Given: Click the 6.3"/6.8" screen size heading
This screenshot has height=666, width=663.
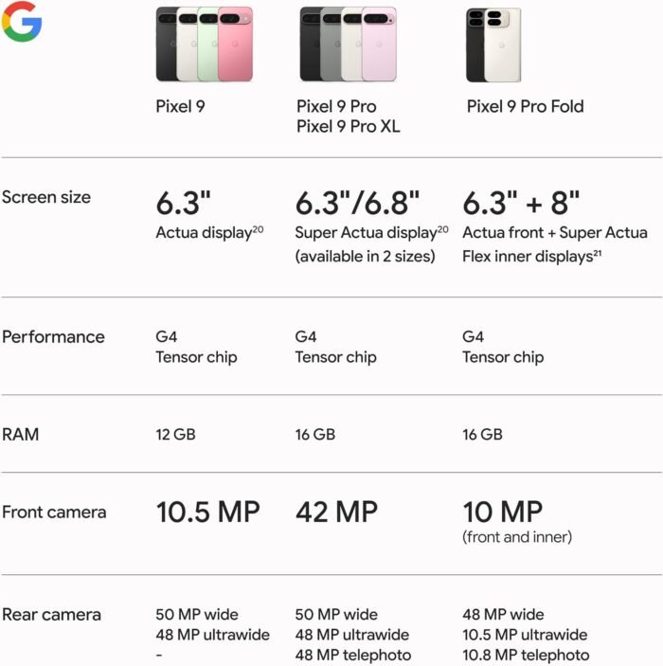Looking at the screenshot, I should pos(357,203).
